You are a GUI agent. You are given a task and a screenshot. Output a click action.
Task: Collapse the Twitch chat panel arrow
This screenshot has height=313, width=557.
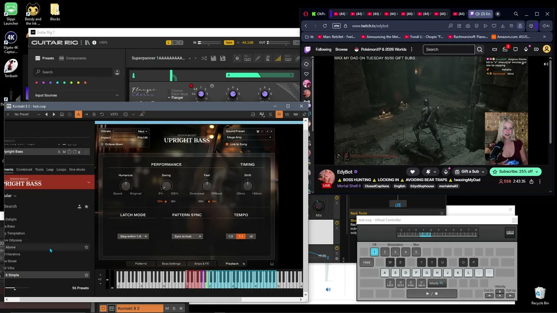[546, 64]
